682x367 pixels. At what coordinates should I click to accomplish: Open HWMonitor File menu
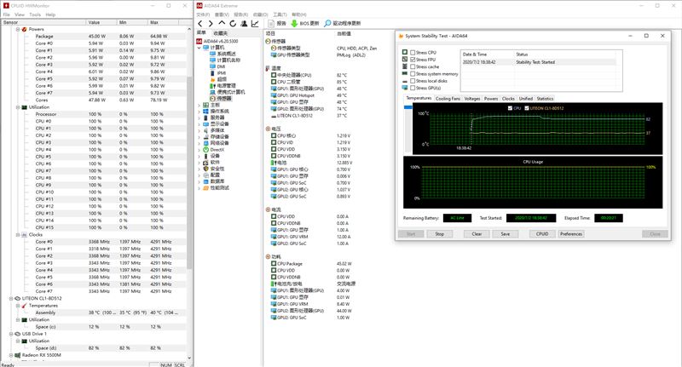point(7,14)
